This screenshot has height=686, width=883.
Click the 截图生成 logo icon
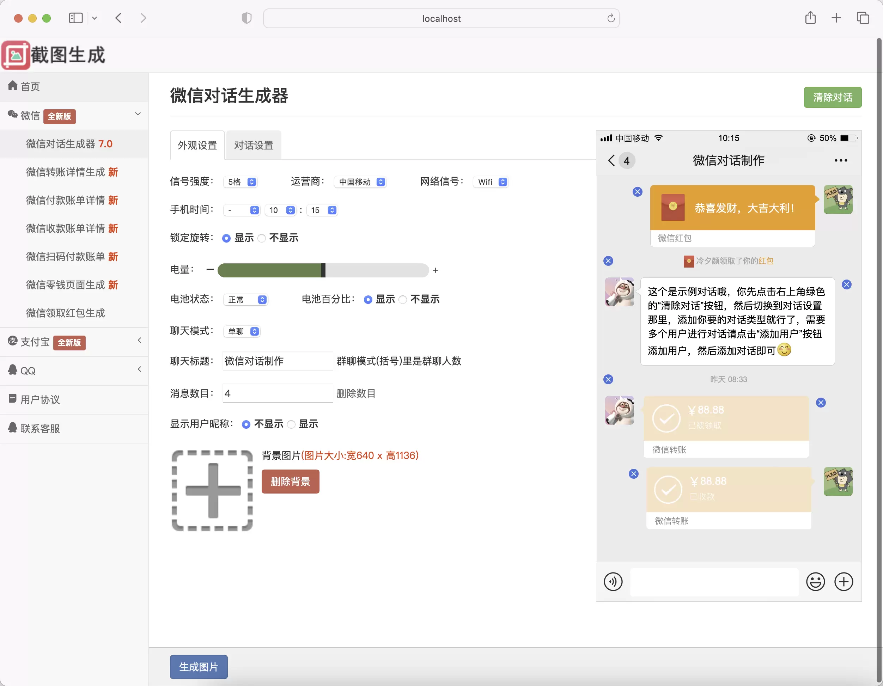(16, 55)
